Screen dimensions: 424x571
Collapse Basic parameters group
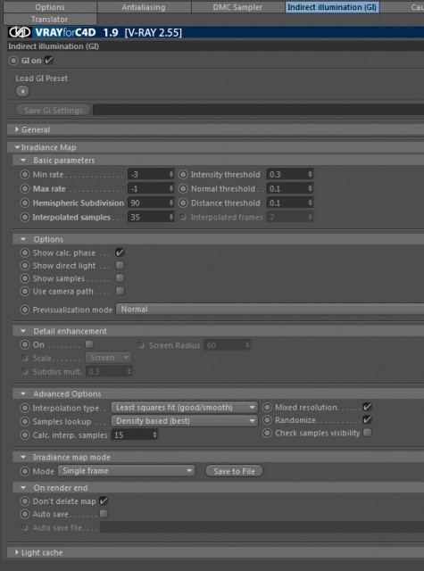point(23,161)
